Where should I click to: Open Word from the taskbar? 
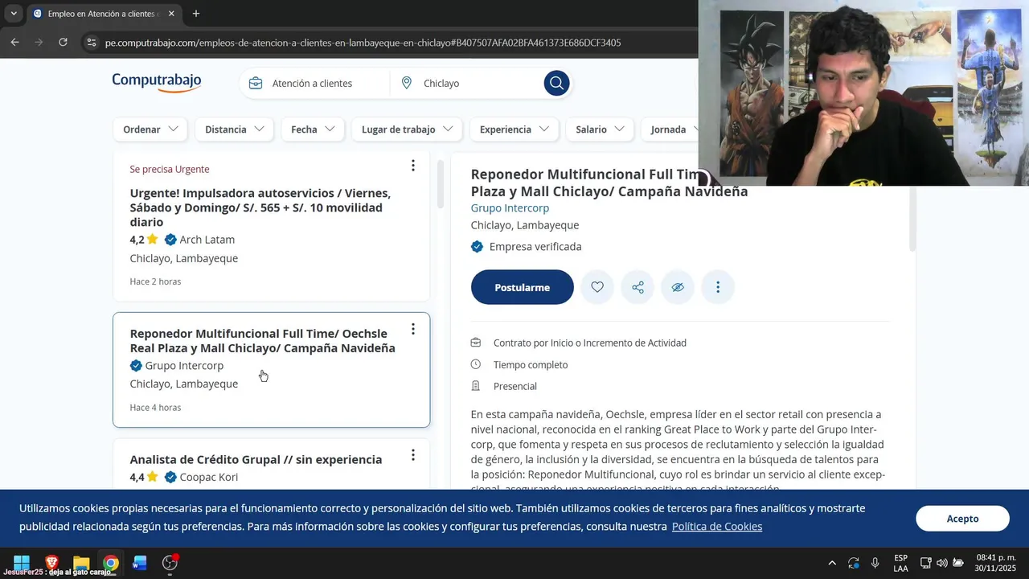click(x=140, y=563)
